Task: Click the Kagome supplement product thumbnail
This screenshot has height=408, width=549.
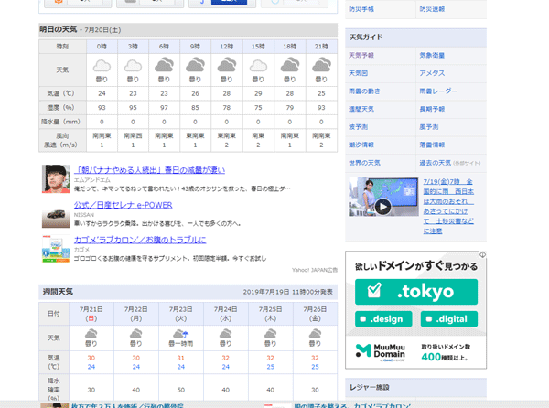Action: pos(56,249)
